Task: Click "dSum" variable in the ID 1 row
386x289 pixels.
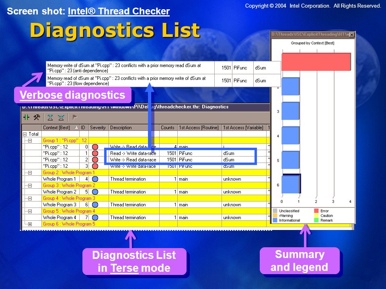Action: (x=229, y=153)
